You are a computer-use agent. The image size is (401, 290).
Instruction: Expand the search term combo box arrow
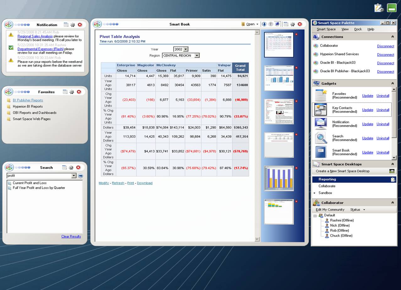tap(74, 176)
